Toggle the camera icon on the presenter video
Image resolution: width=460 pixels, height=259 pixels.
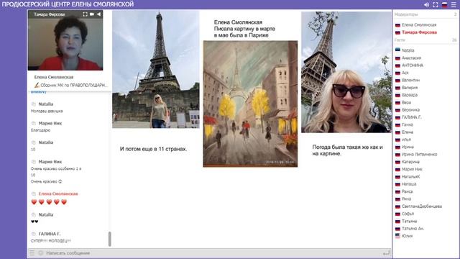click(92, 14)
